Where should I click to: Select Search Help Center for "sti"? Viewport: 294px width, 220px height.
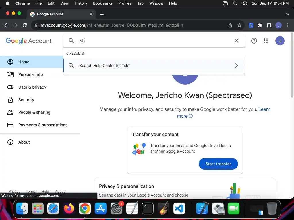click(154, 66)
